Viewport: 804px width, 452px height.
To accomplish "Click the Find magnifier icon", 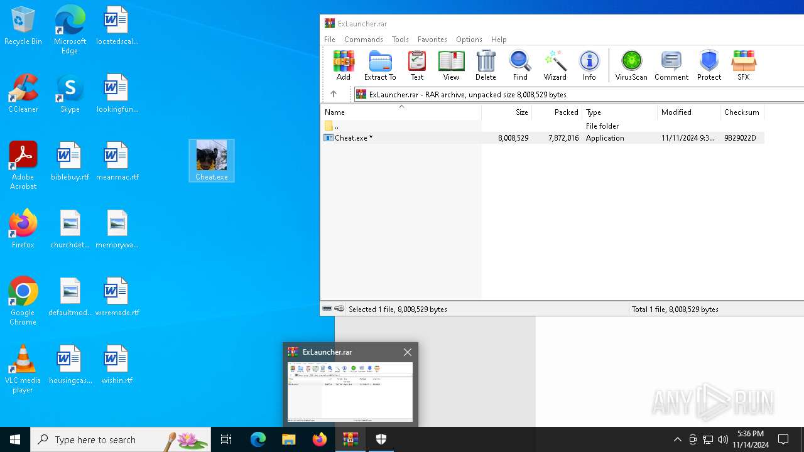I will click(520, 66).
